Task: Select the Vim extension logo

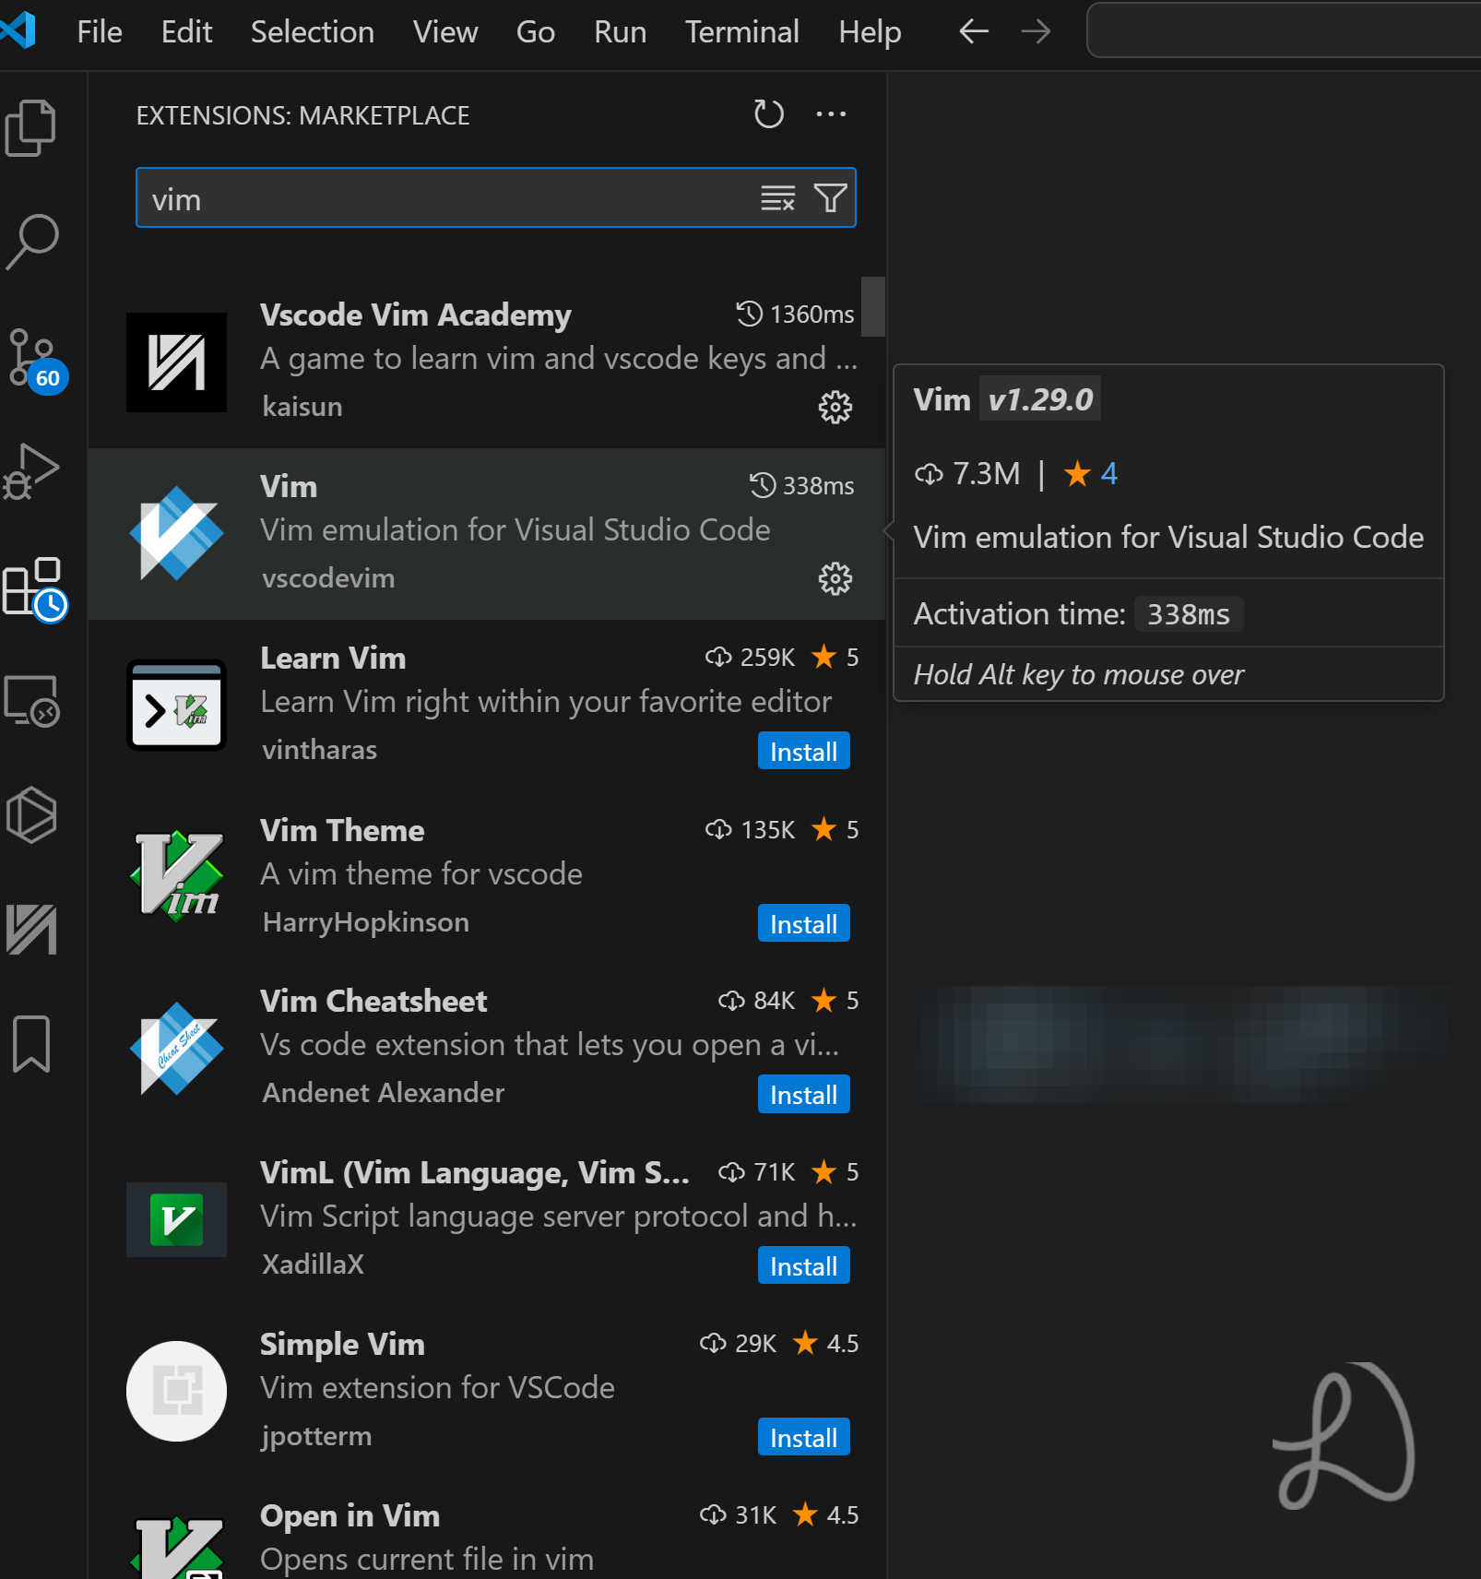Action: (176, 534)
